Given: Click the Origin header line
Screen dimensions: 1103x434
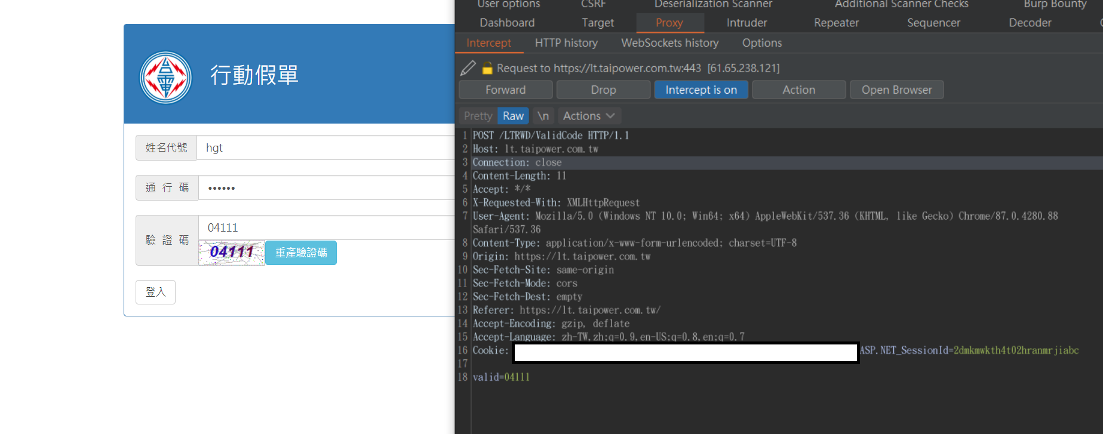Looking at the screenshot, I should point(561,256).
